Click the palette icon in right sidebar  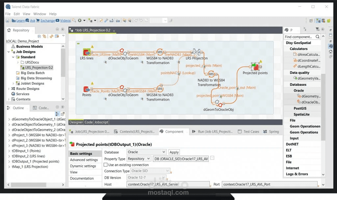pos(330,46)
